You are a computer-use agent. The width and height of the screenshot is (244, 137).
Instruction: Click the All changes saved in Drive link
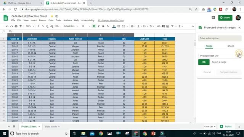tap(111, 21)
